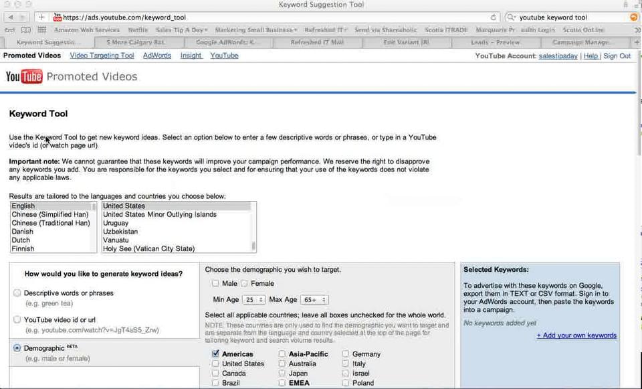Switch to the Google AdWords tab
The image size is (642, 389).
[229, 42]
